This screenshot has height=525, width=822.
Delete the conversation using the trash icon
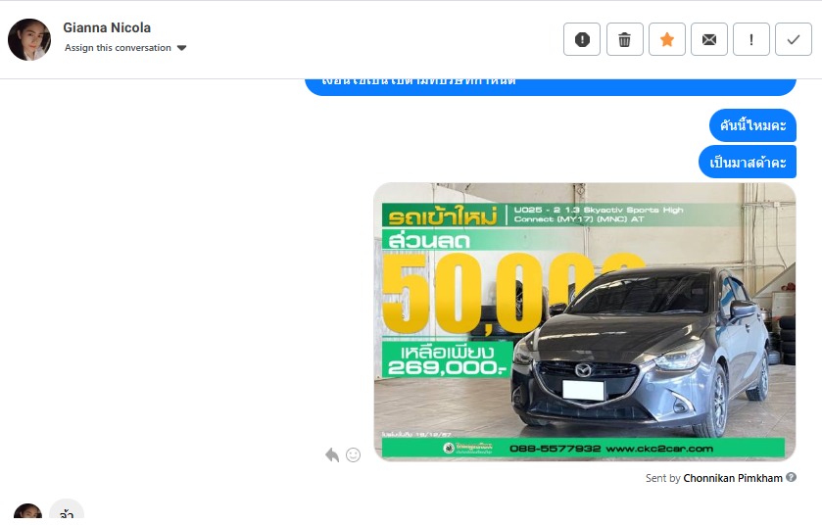(x=624, y=39)
